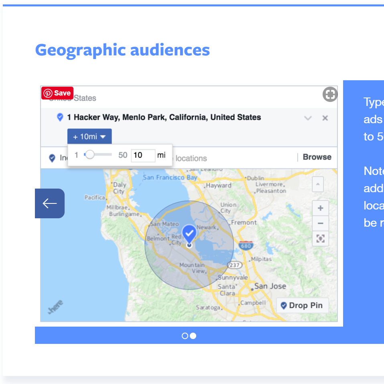Image resolution: width=384 pixels, height=384 pixels.
Task: Click the Pleasanton map label
Action: 271,191
